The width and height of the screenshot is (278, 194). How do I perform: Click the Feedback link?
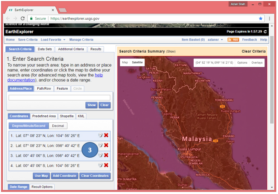click(250, 40)
